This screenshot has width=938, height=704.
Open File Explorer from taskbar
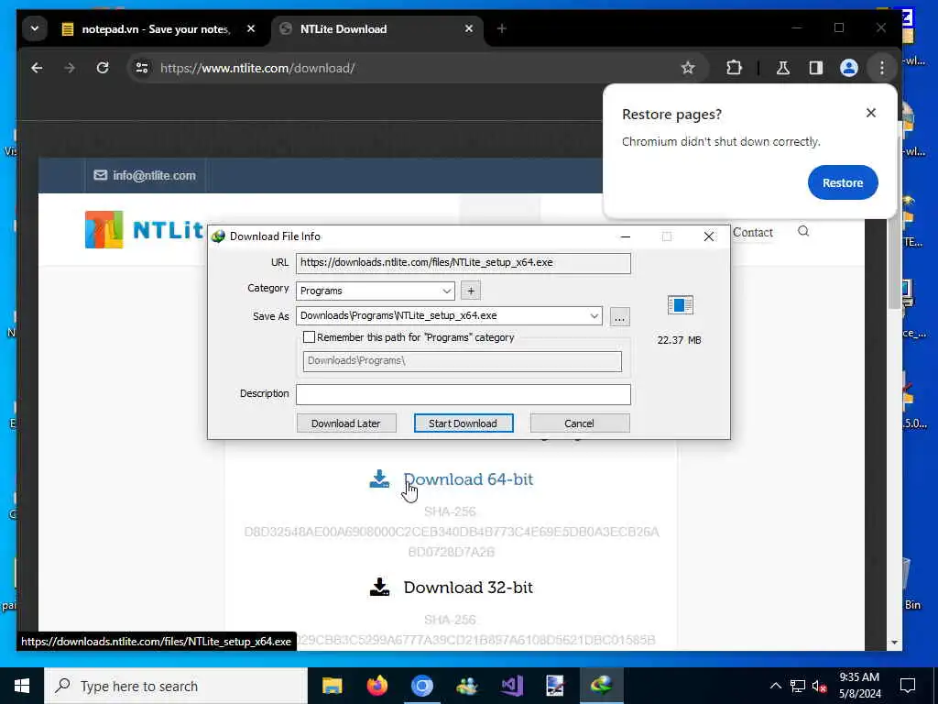tap(332, 686)
